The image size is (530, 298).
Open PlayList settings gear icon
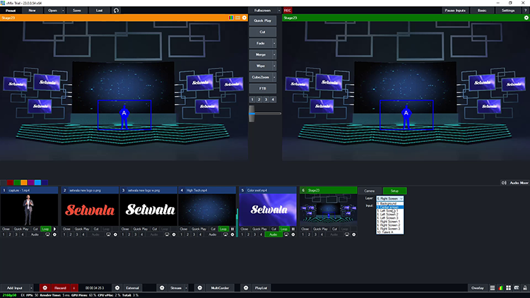(x=246, y=288)
